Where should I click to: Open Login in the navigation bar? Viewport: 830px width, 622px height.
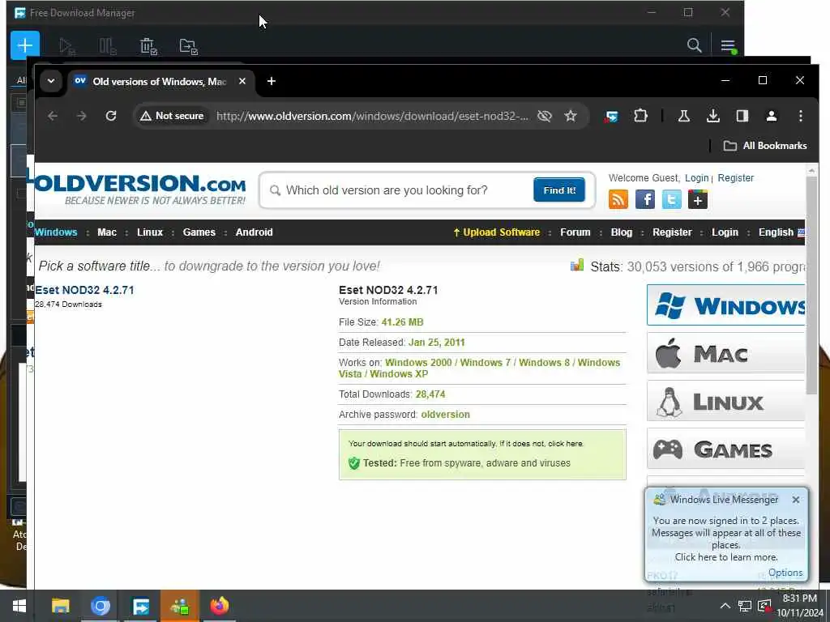pos(725,232)
